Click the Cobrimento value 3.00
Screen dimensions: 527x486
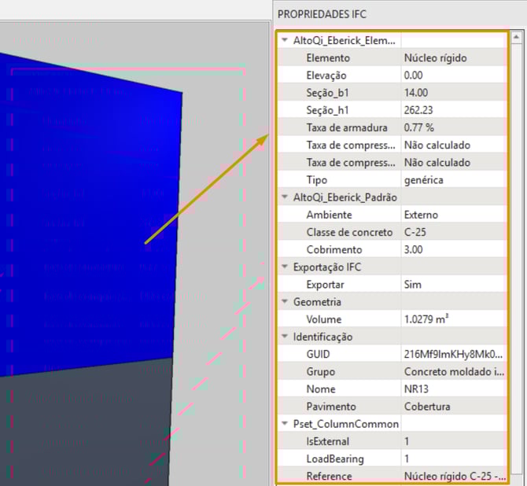[452, 249]
